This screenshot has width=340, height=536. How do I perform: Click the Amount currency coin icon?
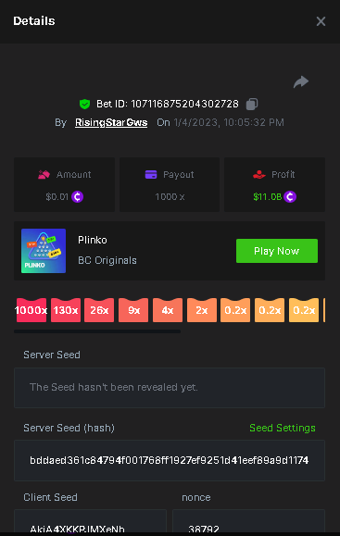77,196
